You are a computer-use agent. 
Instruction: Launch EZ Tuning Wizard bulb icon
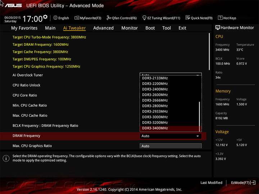click(x=144, y=18)
